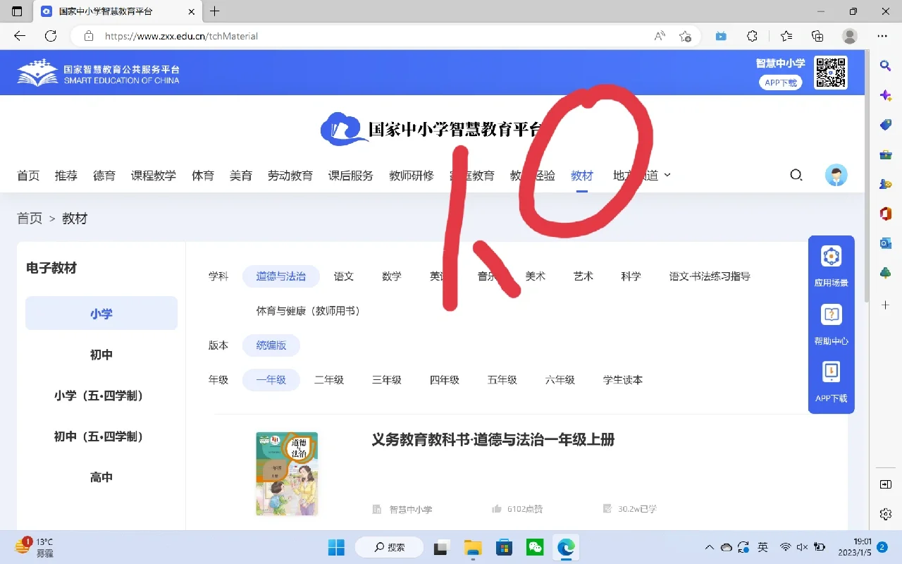902x564 pixels.
Task: Open the Edge sidebar Outlook icon
Action: [886, 243]
